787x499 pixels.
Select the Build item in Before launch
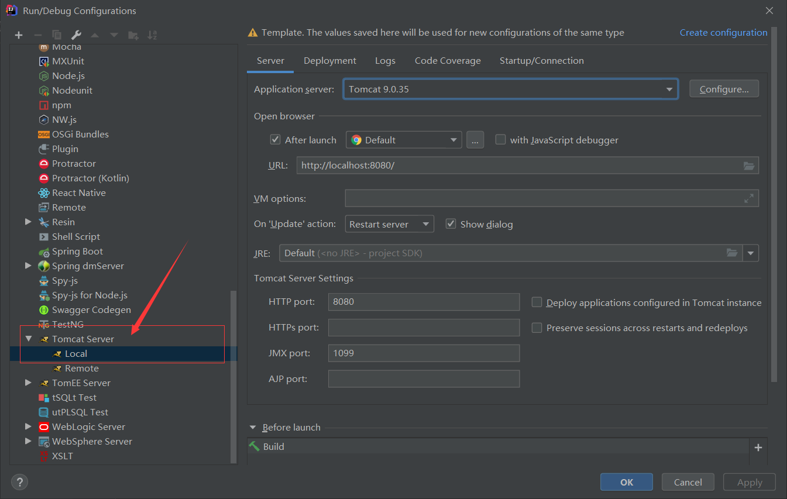[x=498, y=447]
